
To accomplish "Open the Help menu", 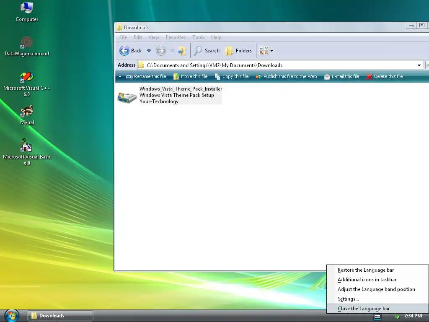I will pyautogui.click(x=216, y=37).
